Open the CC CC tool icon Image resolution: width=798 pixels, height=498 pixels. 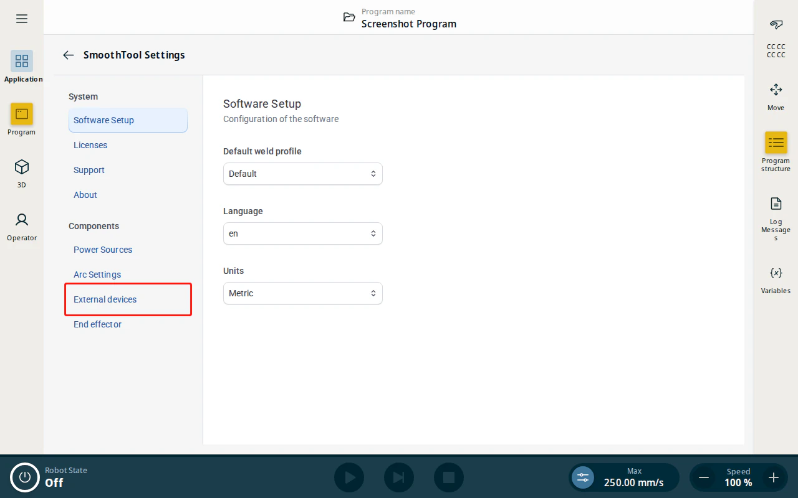tap(776, 25)
